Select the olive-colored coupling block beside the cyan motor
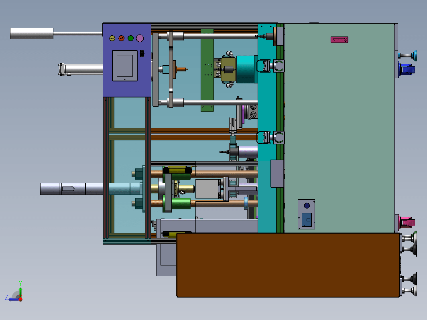 click(x=228, y=70)
